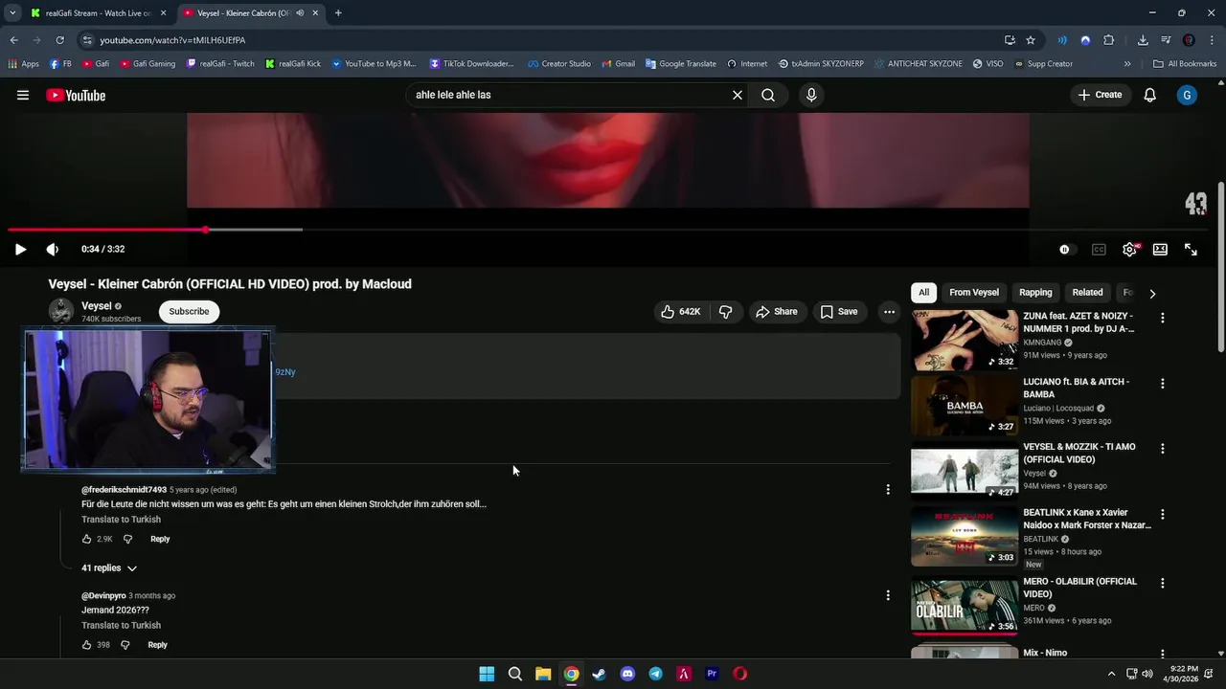Play the paused video

pyautogui.click(x=20, y=249)
